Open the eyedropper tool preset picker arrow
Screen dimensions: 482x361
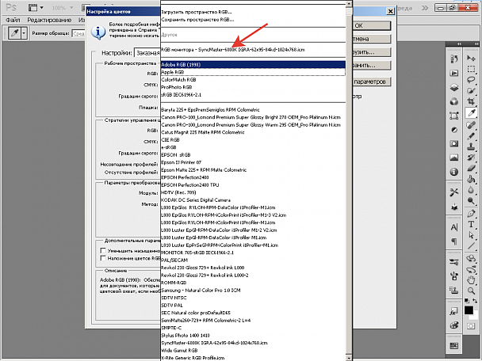pyautogui.click(x=24, y=32)
